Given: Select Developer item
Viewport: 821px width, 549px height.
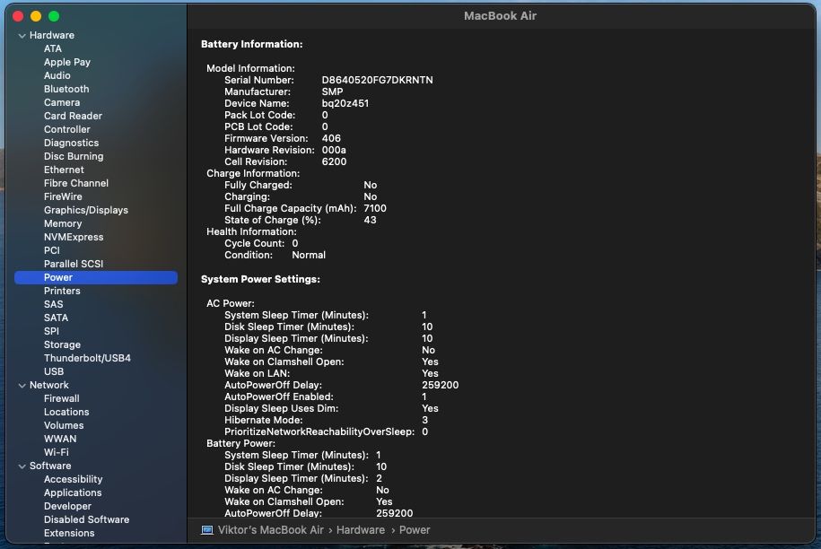Looking at the screenshot, I should (x=67, y=506).
